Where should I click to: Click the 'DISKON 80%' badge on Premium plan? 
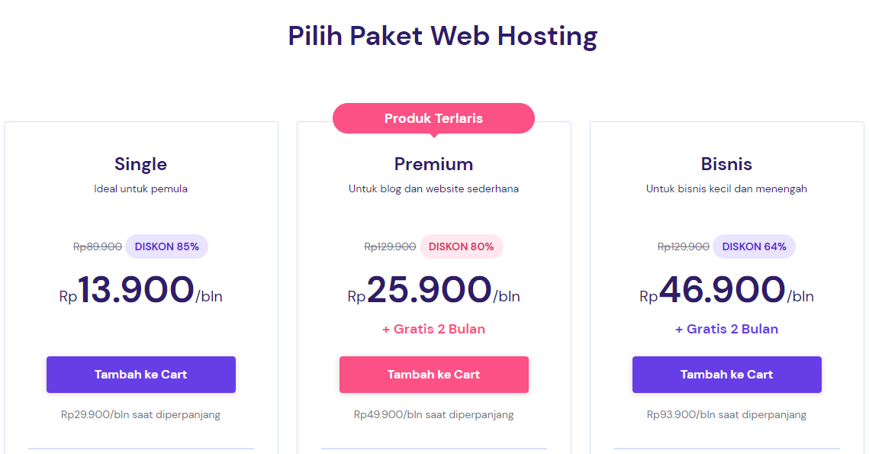click(461, 246)
